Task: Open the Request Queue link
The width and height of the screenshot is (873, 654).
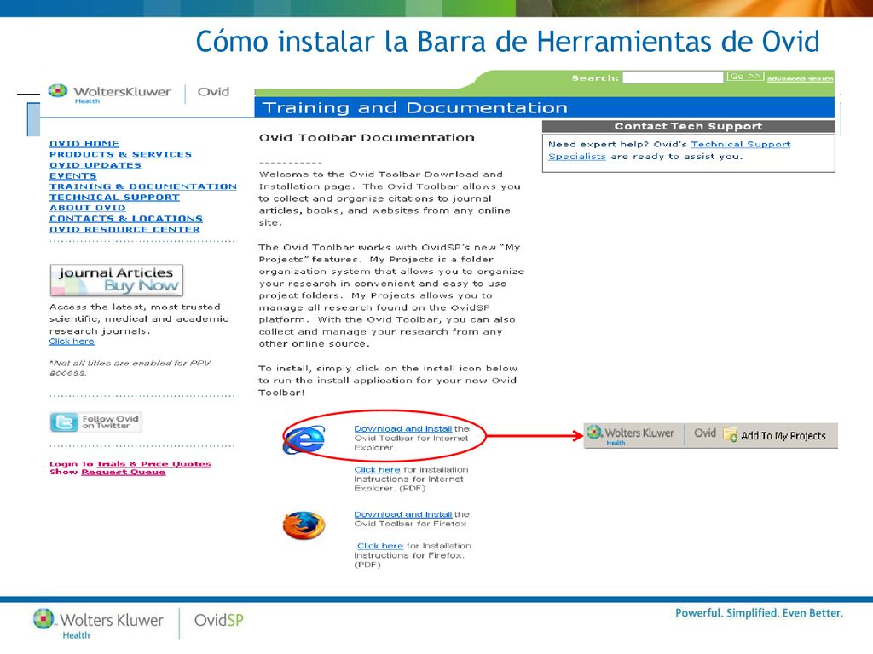Action: tap(123, 472)
